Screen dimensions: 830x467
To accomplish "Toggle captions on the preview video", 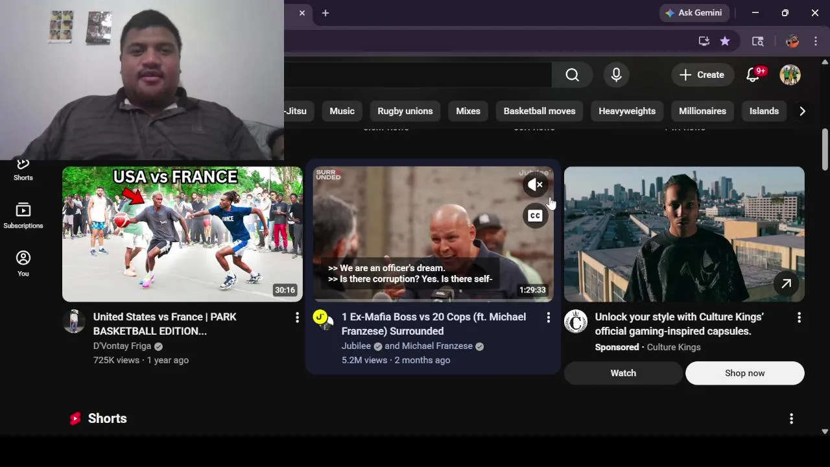I will point(535,216).
